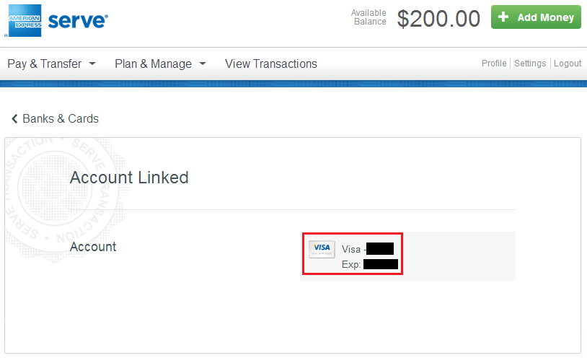Click the plus icon on Add Money
Screen dimensions: 587x358
pyautogui.click(x=503, y=17)
